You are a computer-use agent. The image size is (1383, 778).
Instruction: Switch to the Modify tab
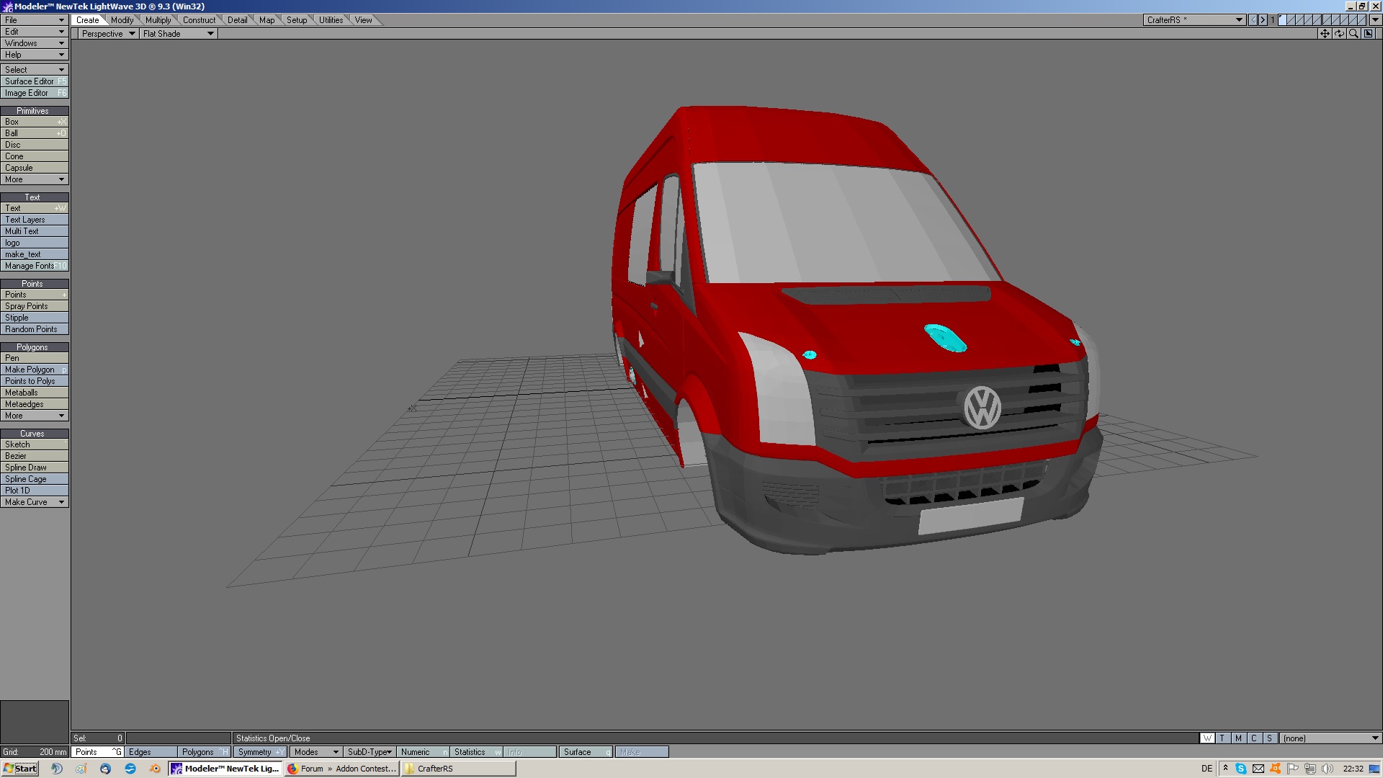coord(122,20)
